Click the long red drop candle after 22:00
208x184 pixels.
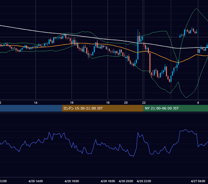150,62
